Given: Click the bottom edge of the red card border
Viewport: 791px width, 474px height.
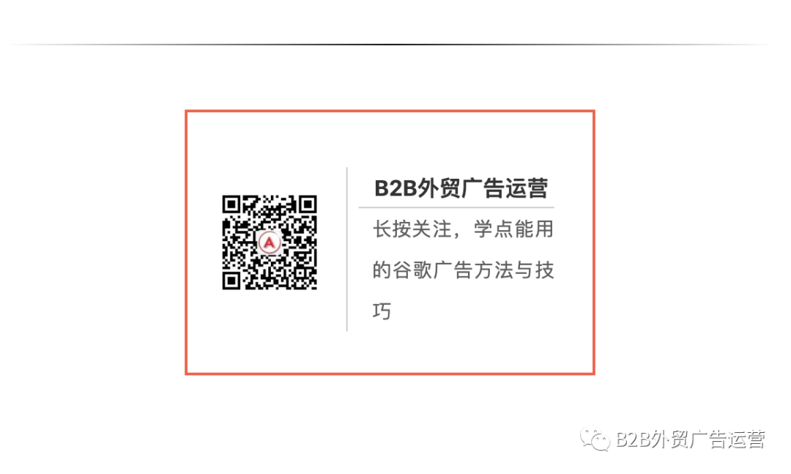Looking at the screenshot, I should [x=390, y=373].
